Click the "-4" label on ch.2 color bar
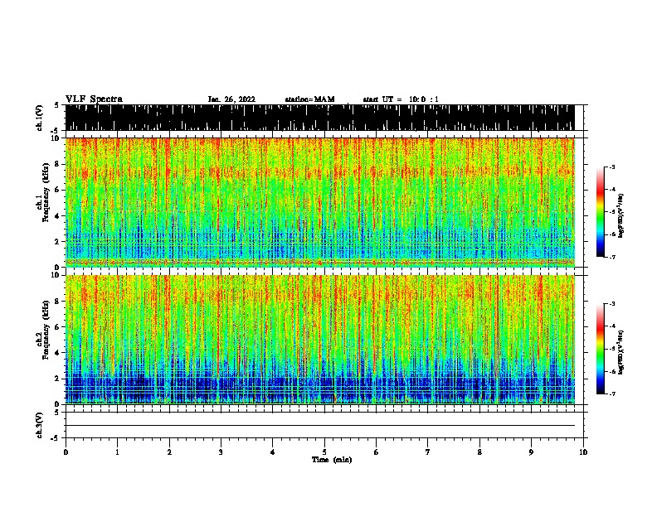This screenshot has height=507, width=657. tap(612, 326)
